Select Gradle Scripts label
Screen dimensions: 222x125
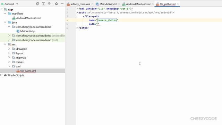16,75
